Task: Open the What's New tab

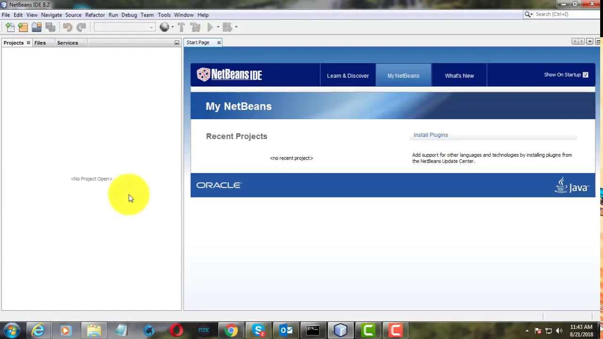Action: point(459,75)
